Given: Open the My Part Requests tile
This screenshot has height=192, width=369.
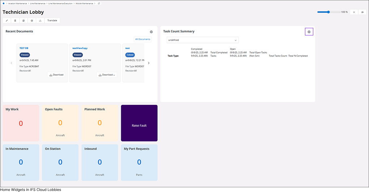Looking at the screenshot, I should [139, 163].
